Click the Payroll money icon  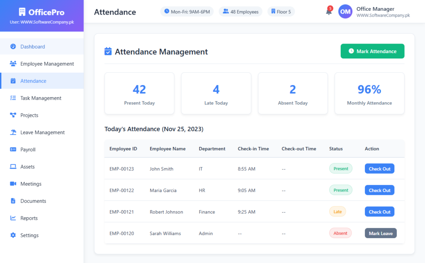(13, 150)
